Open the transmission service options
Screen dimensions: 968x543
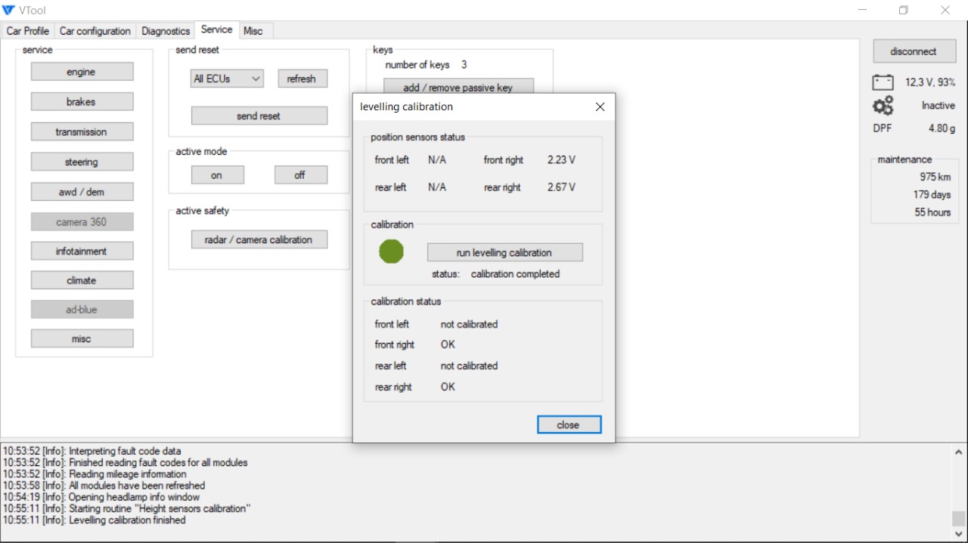82,131
